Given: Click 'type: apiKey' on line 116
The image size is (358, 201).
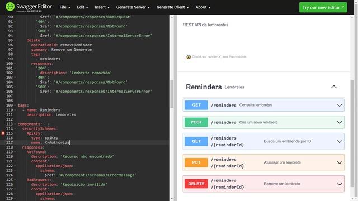Looking at the screenshot, I should click(45, 138).
